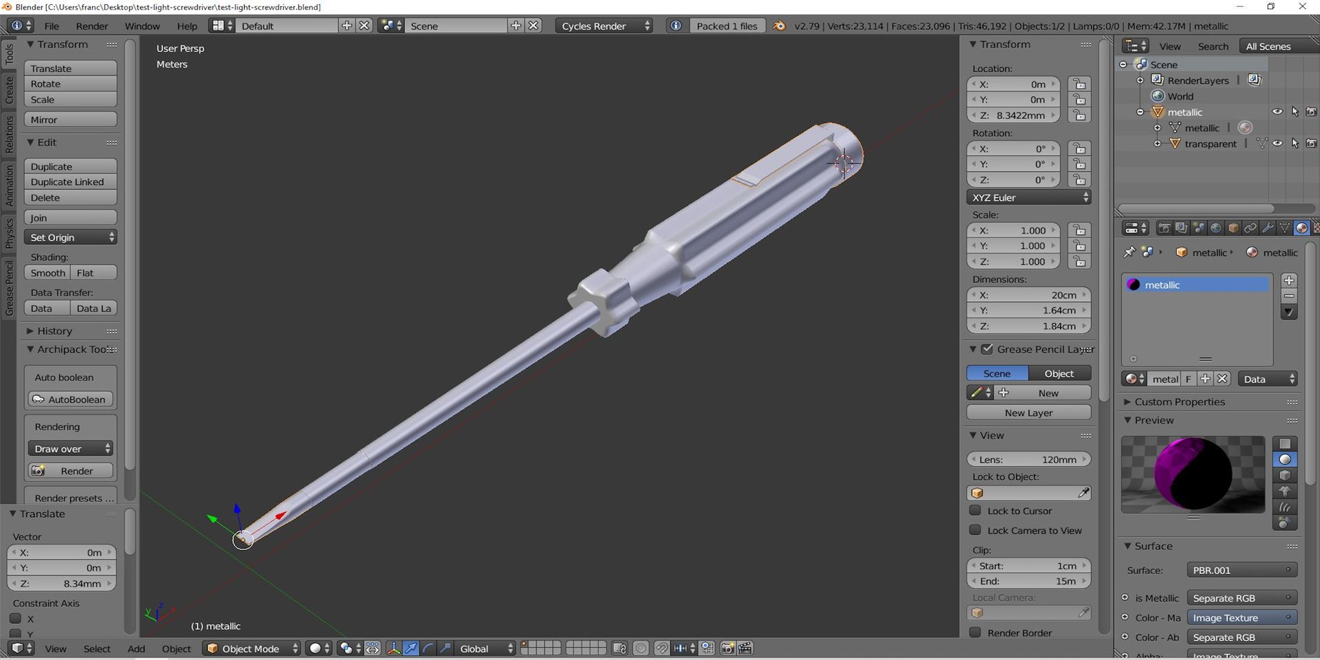
Task: Open the Modifiers tab (wrench icon)
Action: pyautogui.click(x=1267, y=228)
